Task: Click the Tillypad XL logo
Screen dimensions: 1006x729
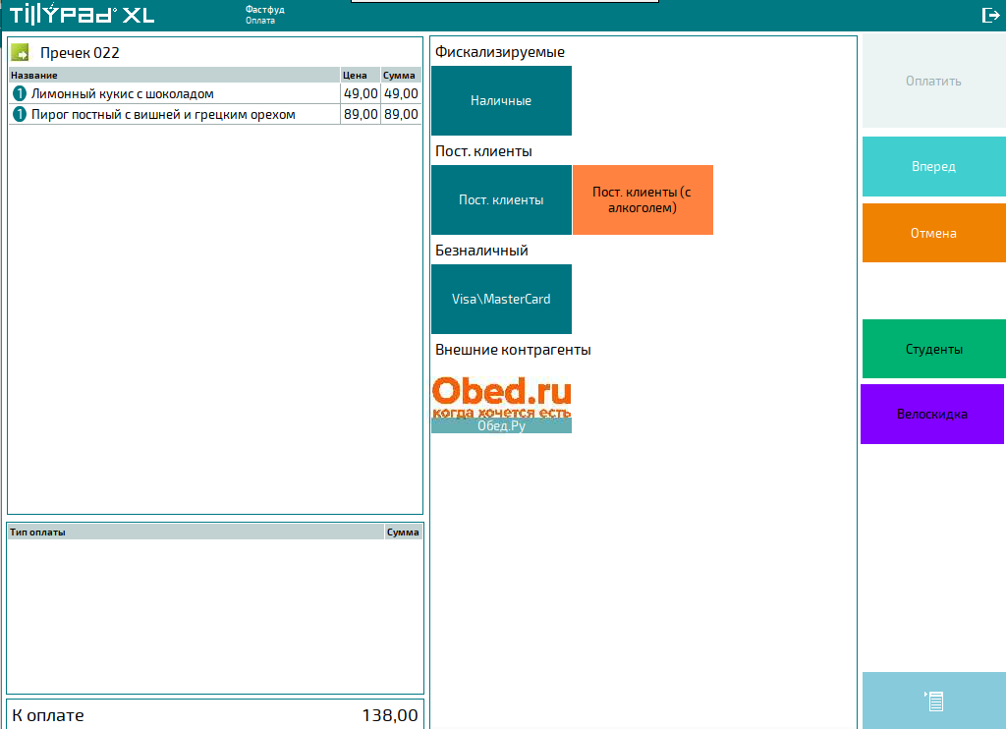Action: (83, 16)
